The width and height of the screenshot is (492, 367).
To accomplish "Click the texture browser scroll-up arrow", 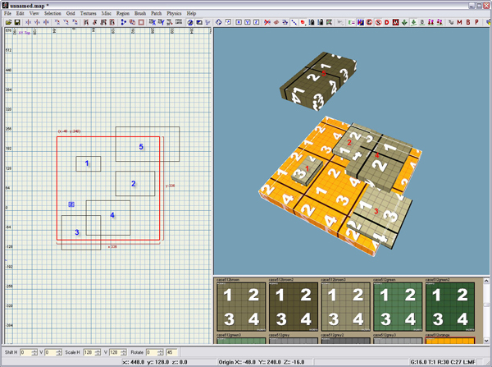I will point(486,281).
